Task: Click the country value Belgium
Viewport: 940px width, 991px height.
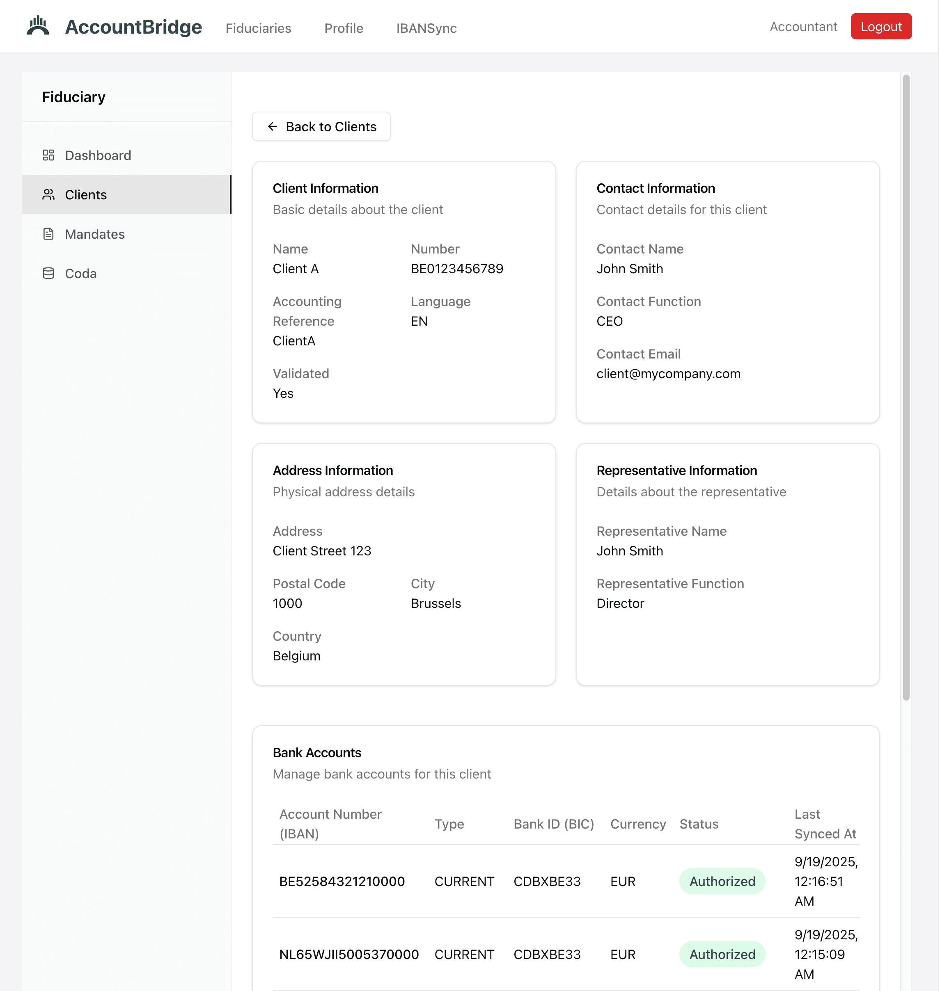Action: (x=297, y=656)
